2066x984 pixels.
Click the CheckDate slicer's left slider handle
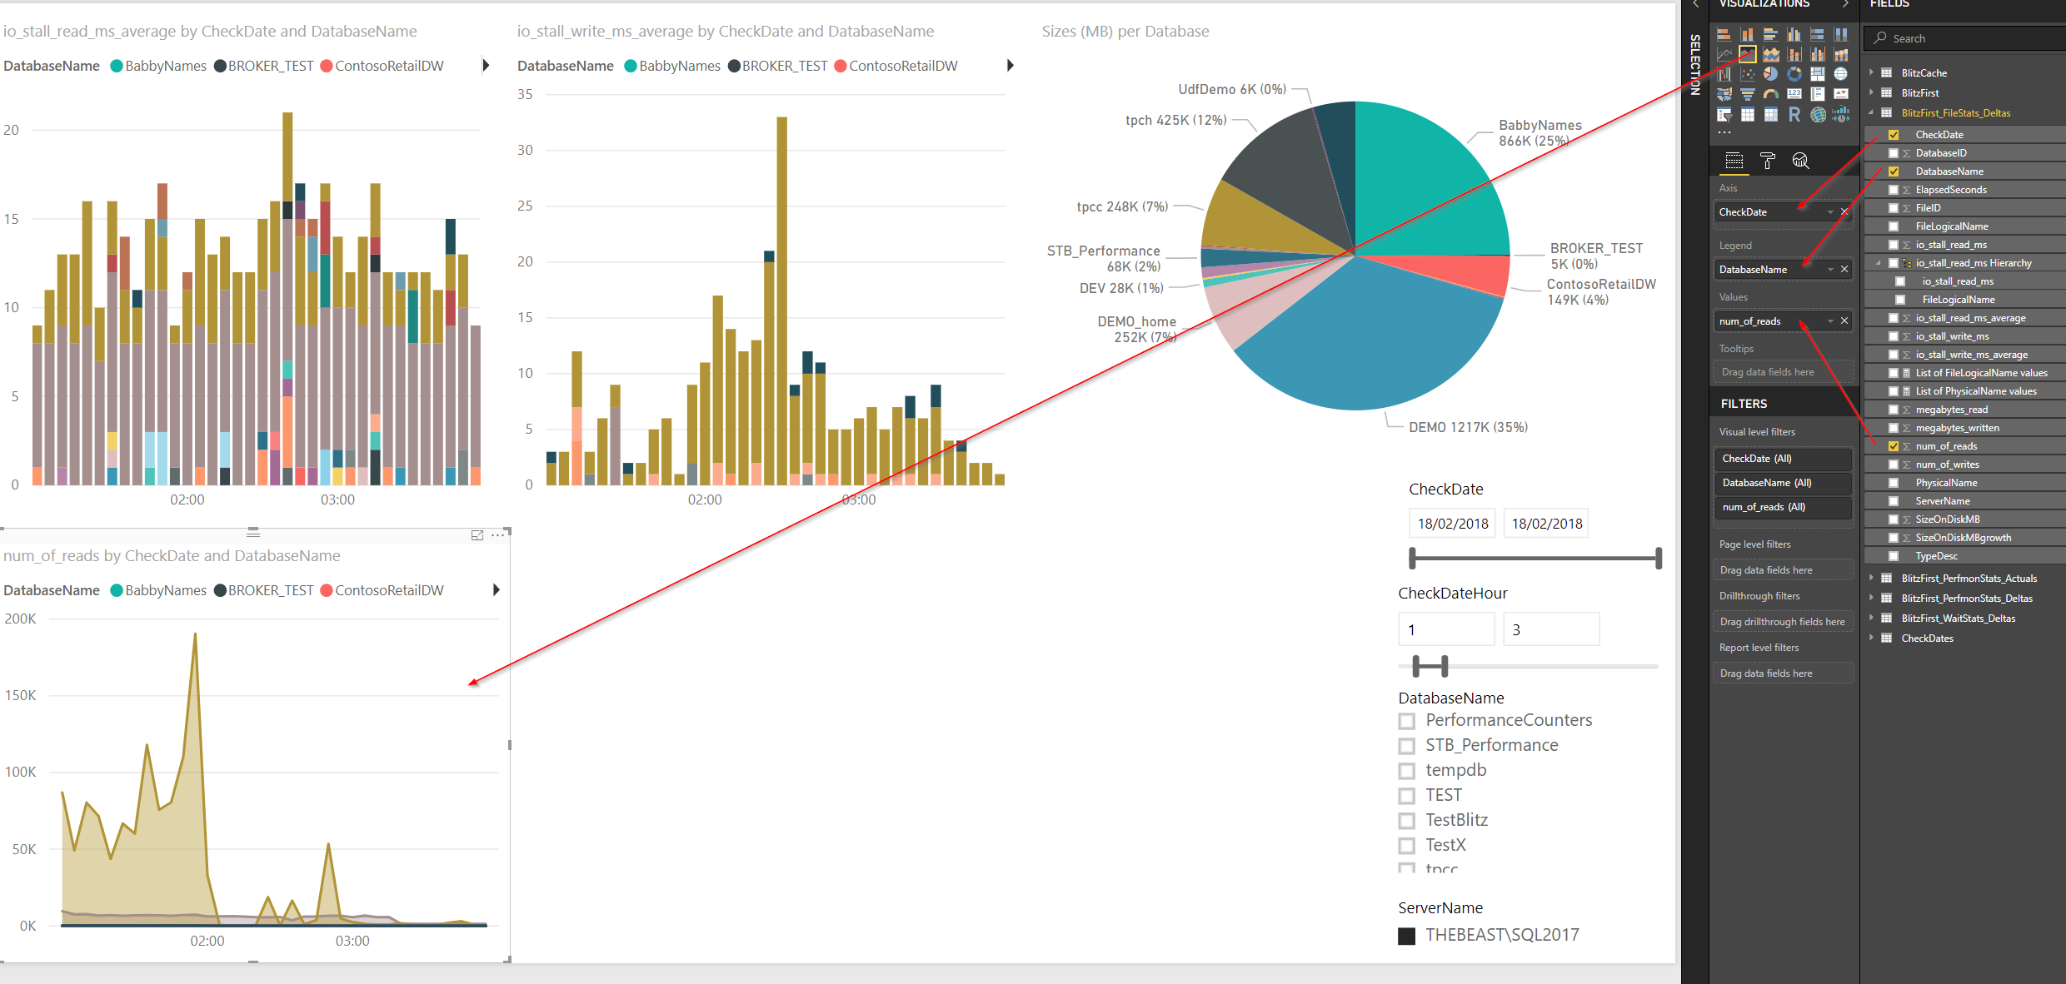(1412, 559)
